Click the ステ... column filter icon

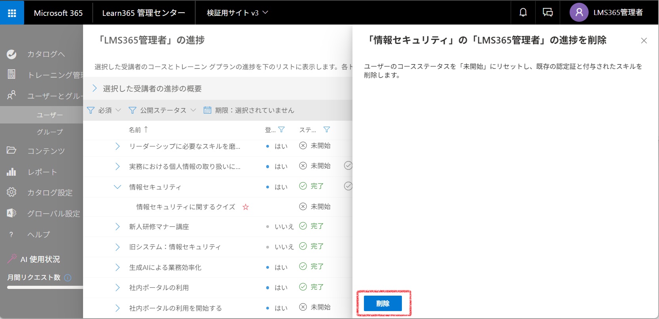tap(326, 129)
